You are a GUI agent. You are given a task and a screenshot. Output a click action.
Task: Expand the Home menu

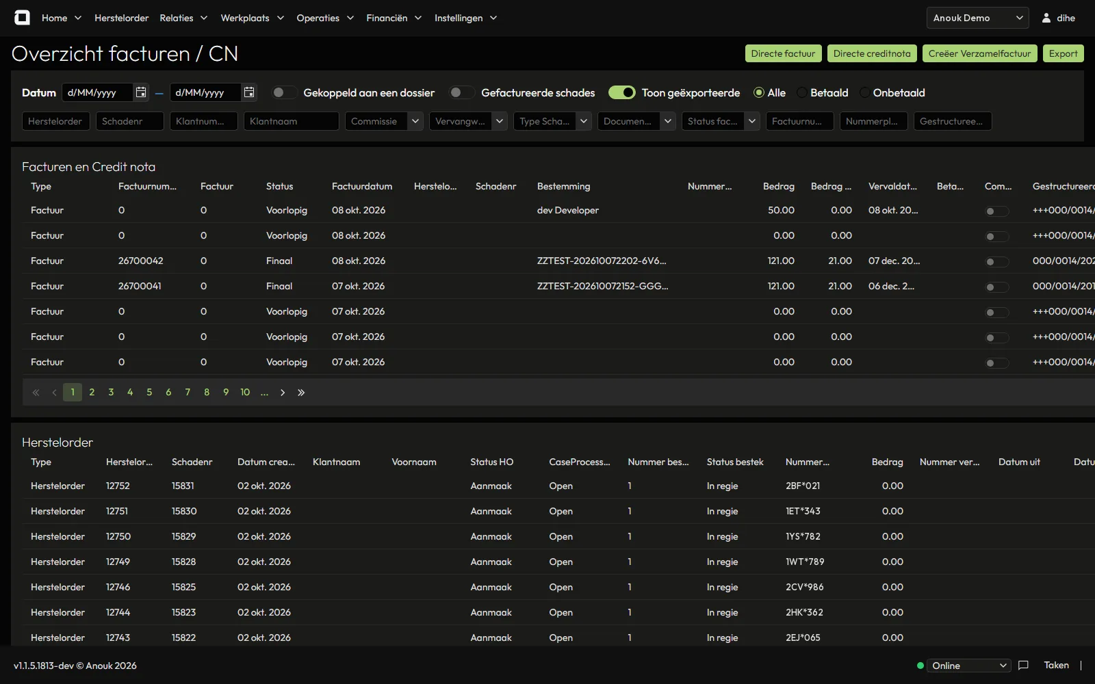(61, 18)
